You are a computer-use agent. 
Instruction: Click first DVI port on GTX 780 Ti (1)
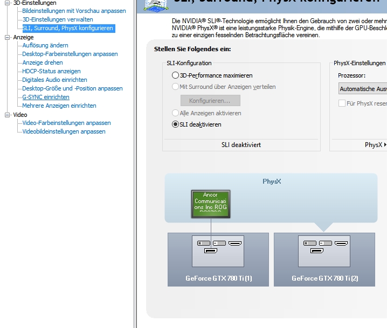tap(204, 243)
